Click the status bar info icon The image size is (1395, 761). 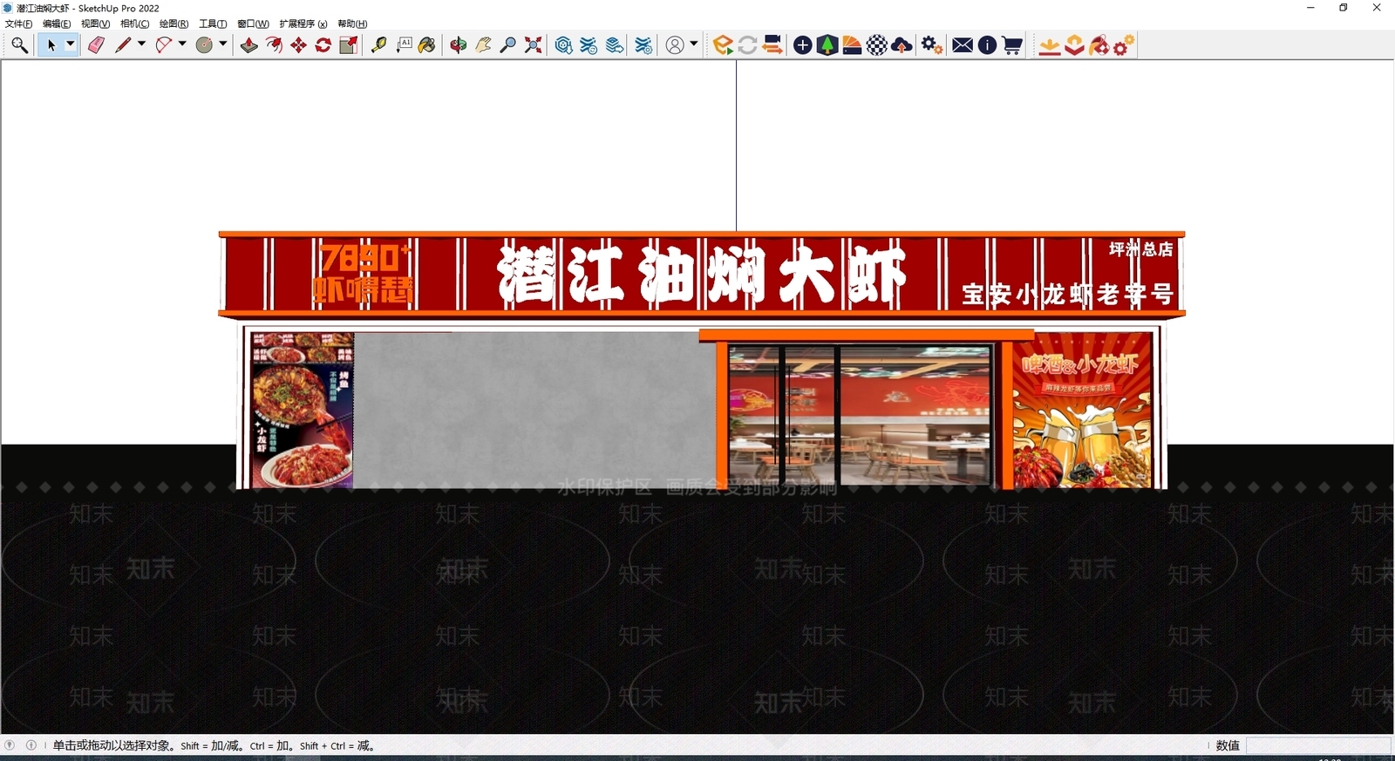point(31,745)
